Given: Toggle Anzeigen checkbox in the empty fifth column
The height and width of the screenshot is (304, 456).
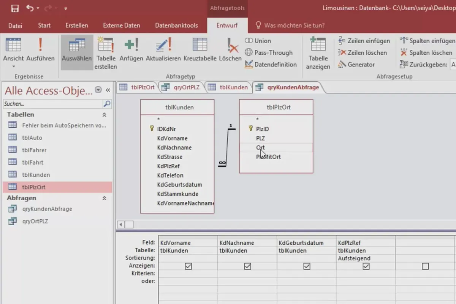Looking at the screenshot, I should click(x=425, y=266).
